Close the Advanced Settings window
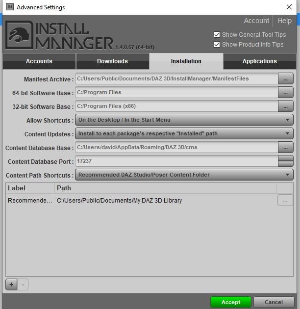The width and height of the screenshot is (300, 309). pos(289,7)
